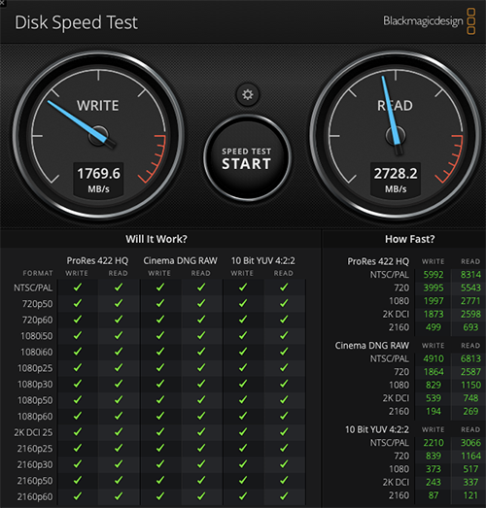The height and width of the screenshot is (508, 486).
Task: Click 720p60 ProRes 422 HQ write checkmark
Action: point(78,320)
